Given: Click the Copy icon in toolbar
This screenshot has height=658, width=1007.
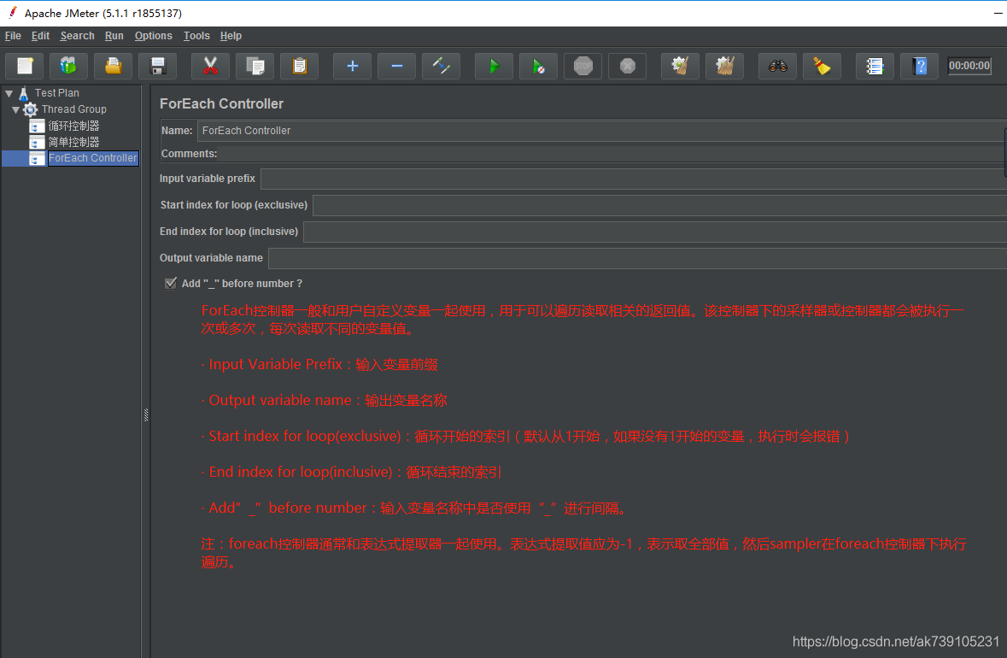Looking at the screenshot, I should pos(255,66).
